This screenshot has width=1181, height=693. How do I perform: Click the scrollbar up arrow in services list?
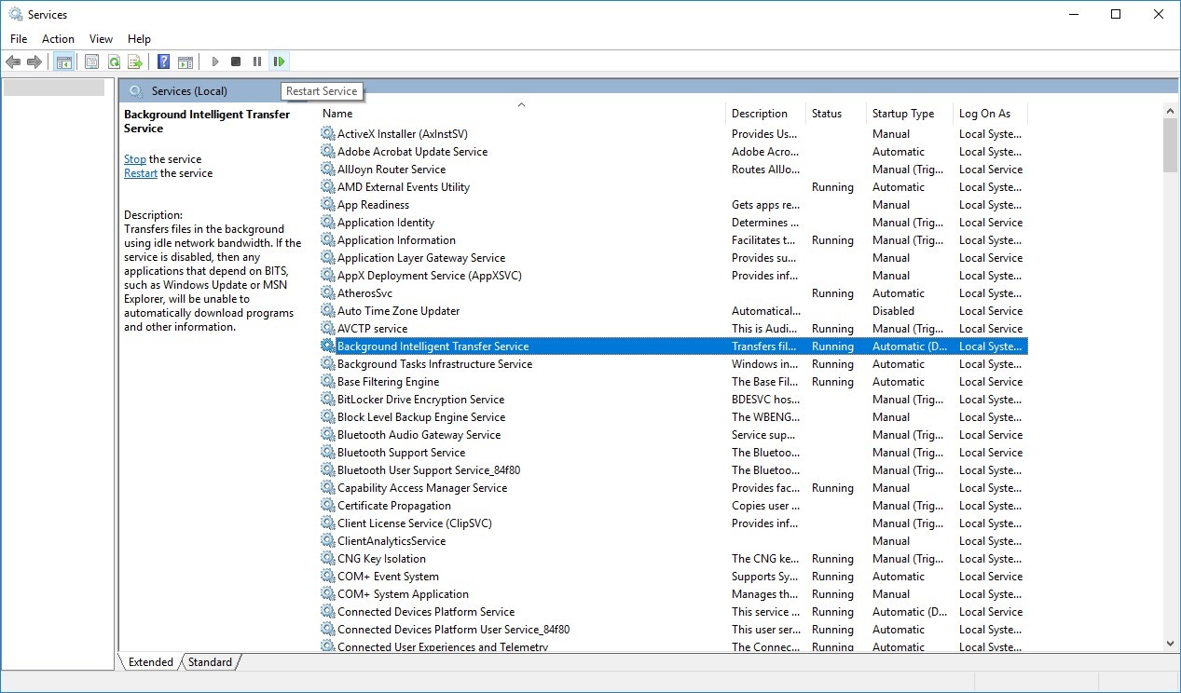(1171, 111)
